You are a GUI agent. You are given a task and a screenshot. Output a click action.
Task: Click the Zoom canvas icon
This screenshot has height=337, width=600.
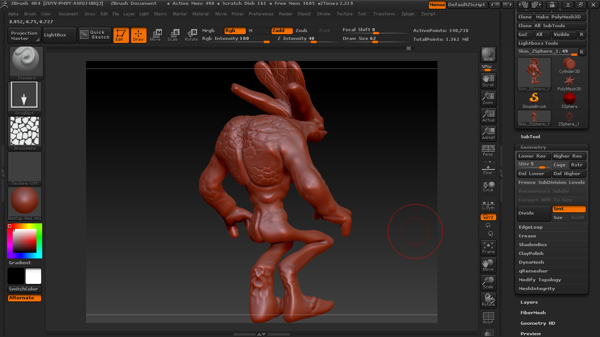(488, 98)
